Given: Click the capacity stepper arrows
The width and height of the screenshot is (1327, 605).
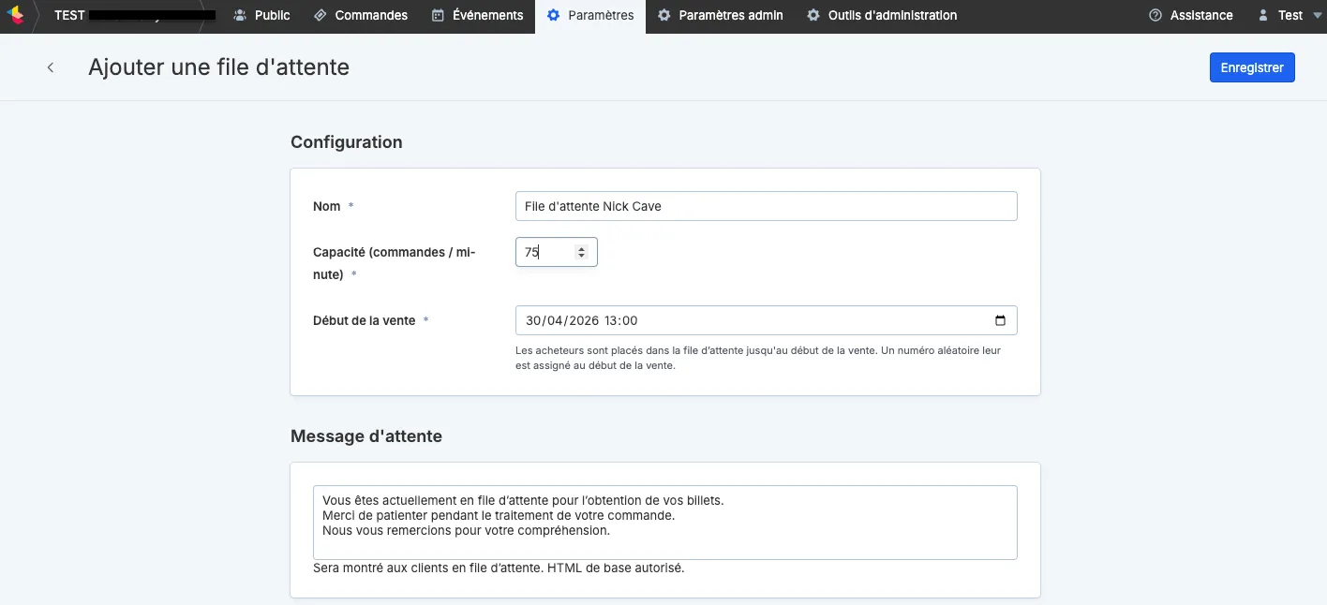Looking at the screenshot, I should click(x=581, y=252).
